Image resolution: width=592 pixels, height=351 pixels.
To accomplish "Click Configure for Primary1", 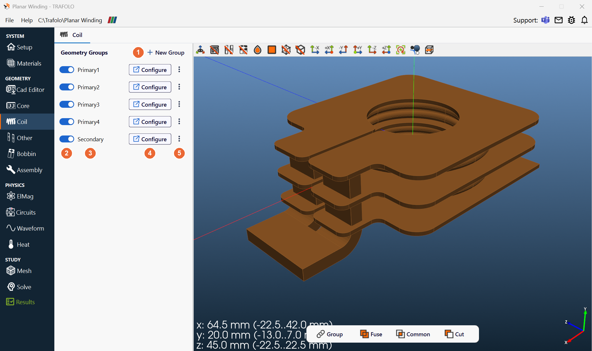I will pos(150,70).
